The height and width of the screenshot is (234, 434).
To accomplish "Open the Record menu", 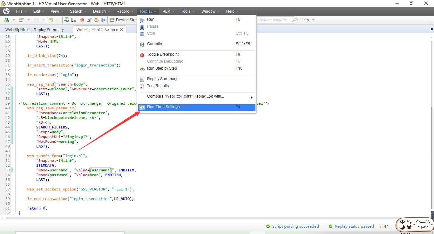I will 125,11.
